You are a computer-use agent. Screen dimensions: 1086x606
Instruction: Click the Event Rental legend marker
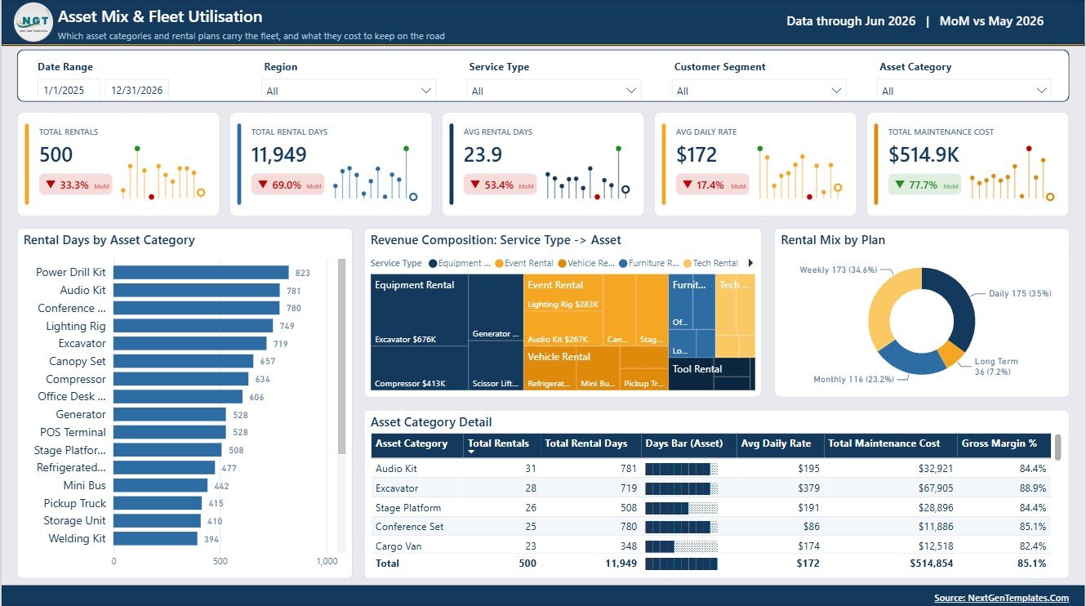click(x=500, y=263)
